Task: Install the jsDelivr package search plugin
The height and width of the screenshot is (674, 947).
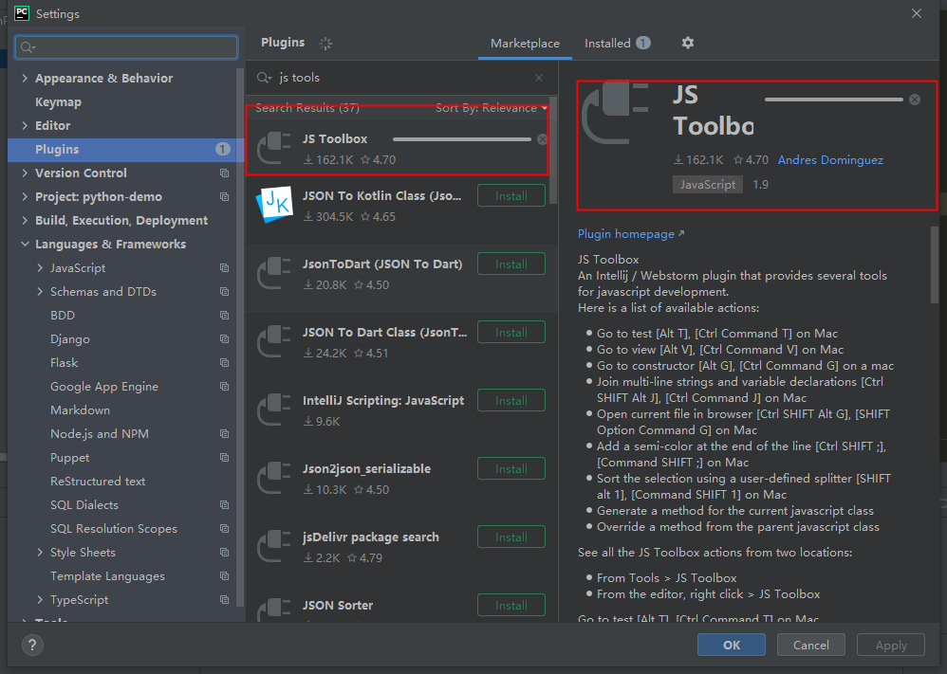Action: tap(511, 537)
